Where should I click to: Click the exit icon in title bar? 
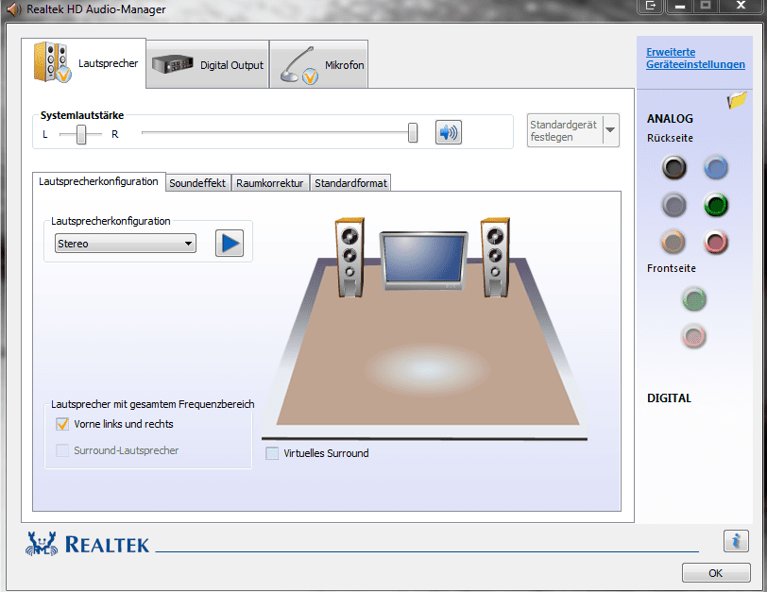pyautogui.click(x=651, y=6)
